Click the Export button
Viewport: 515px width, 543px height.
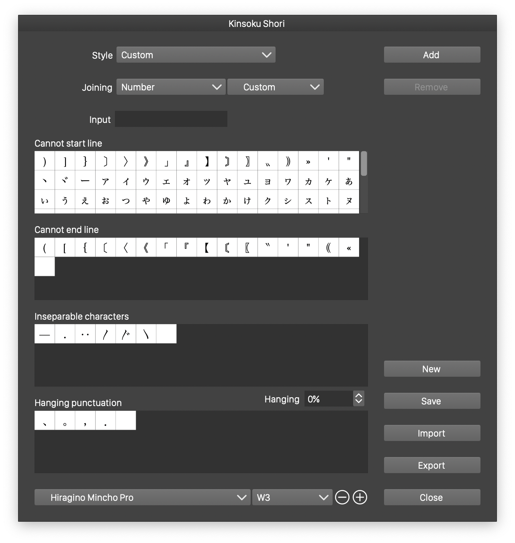432,465
